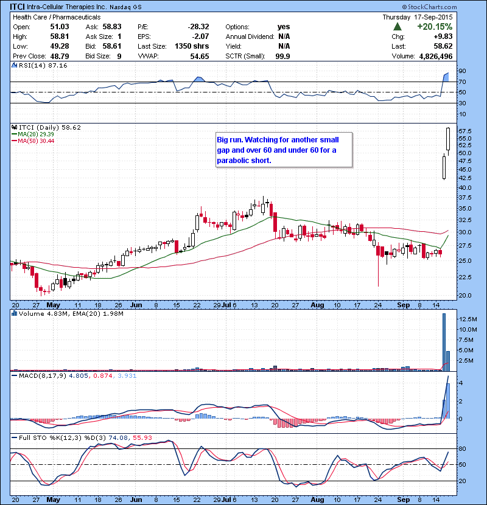Click the Nasdaq GS exchange label
The height and width of the screenshot is (505, 487).
(125, 7)
